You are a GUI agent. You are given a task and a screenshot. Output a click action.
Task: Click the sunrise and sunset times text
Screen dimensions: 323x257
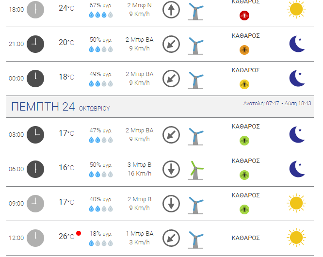(277, 103)
